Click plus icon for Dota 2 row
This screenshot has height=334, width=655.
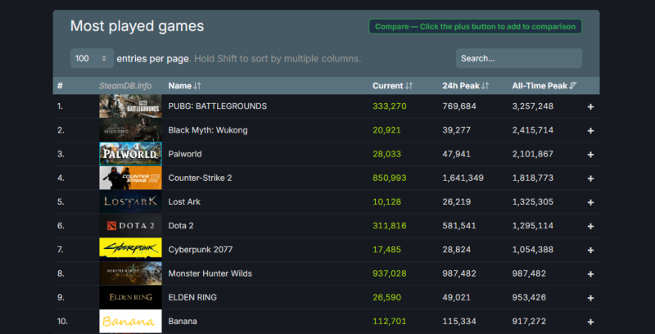tap(590, 225)
